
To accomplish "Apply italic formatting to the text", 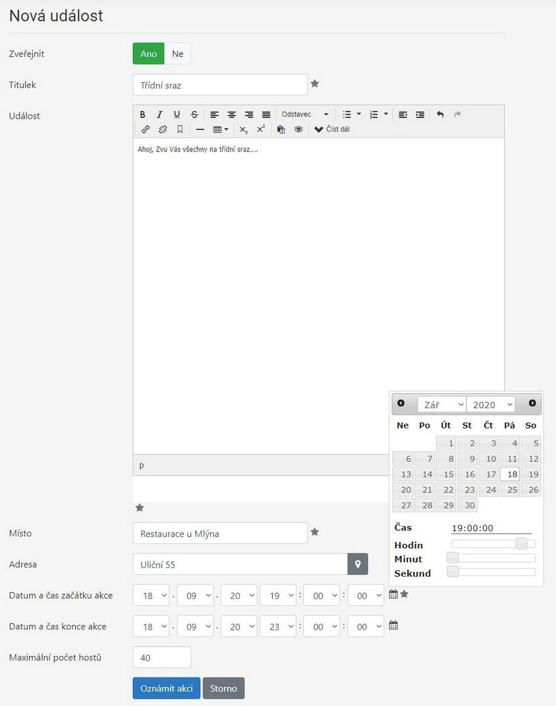I will point(159,114).
